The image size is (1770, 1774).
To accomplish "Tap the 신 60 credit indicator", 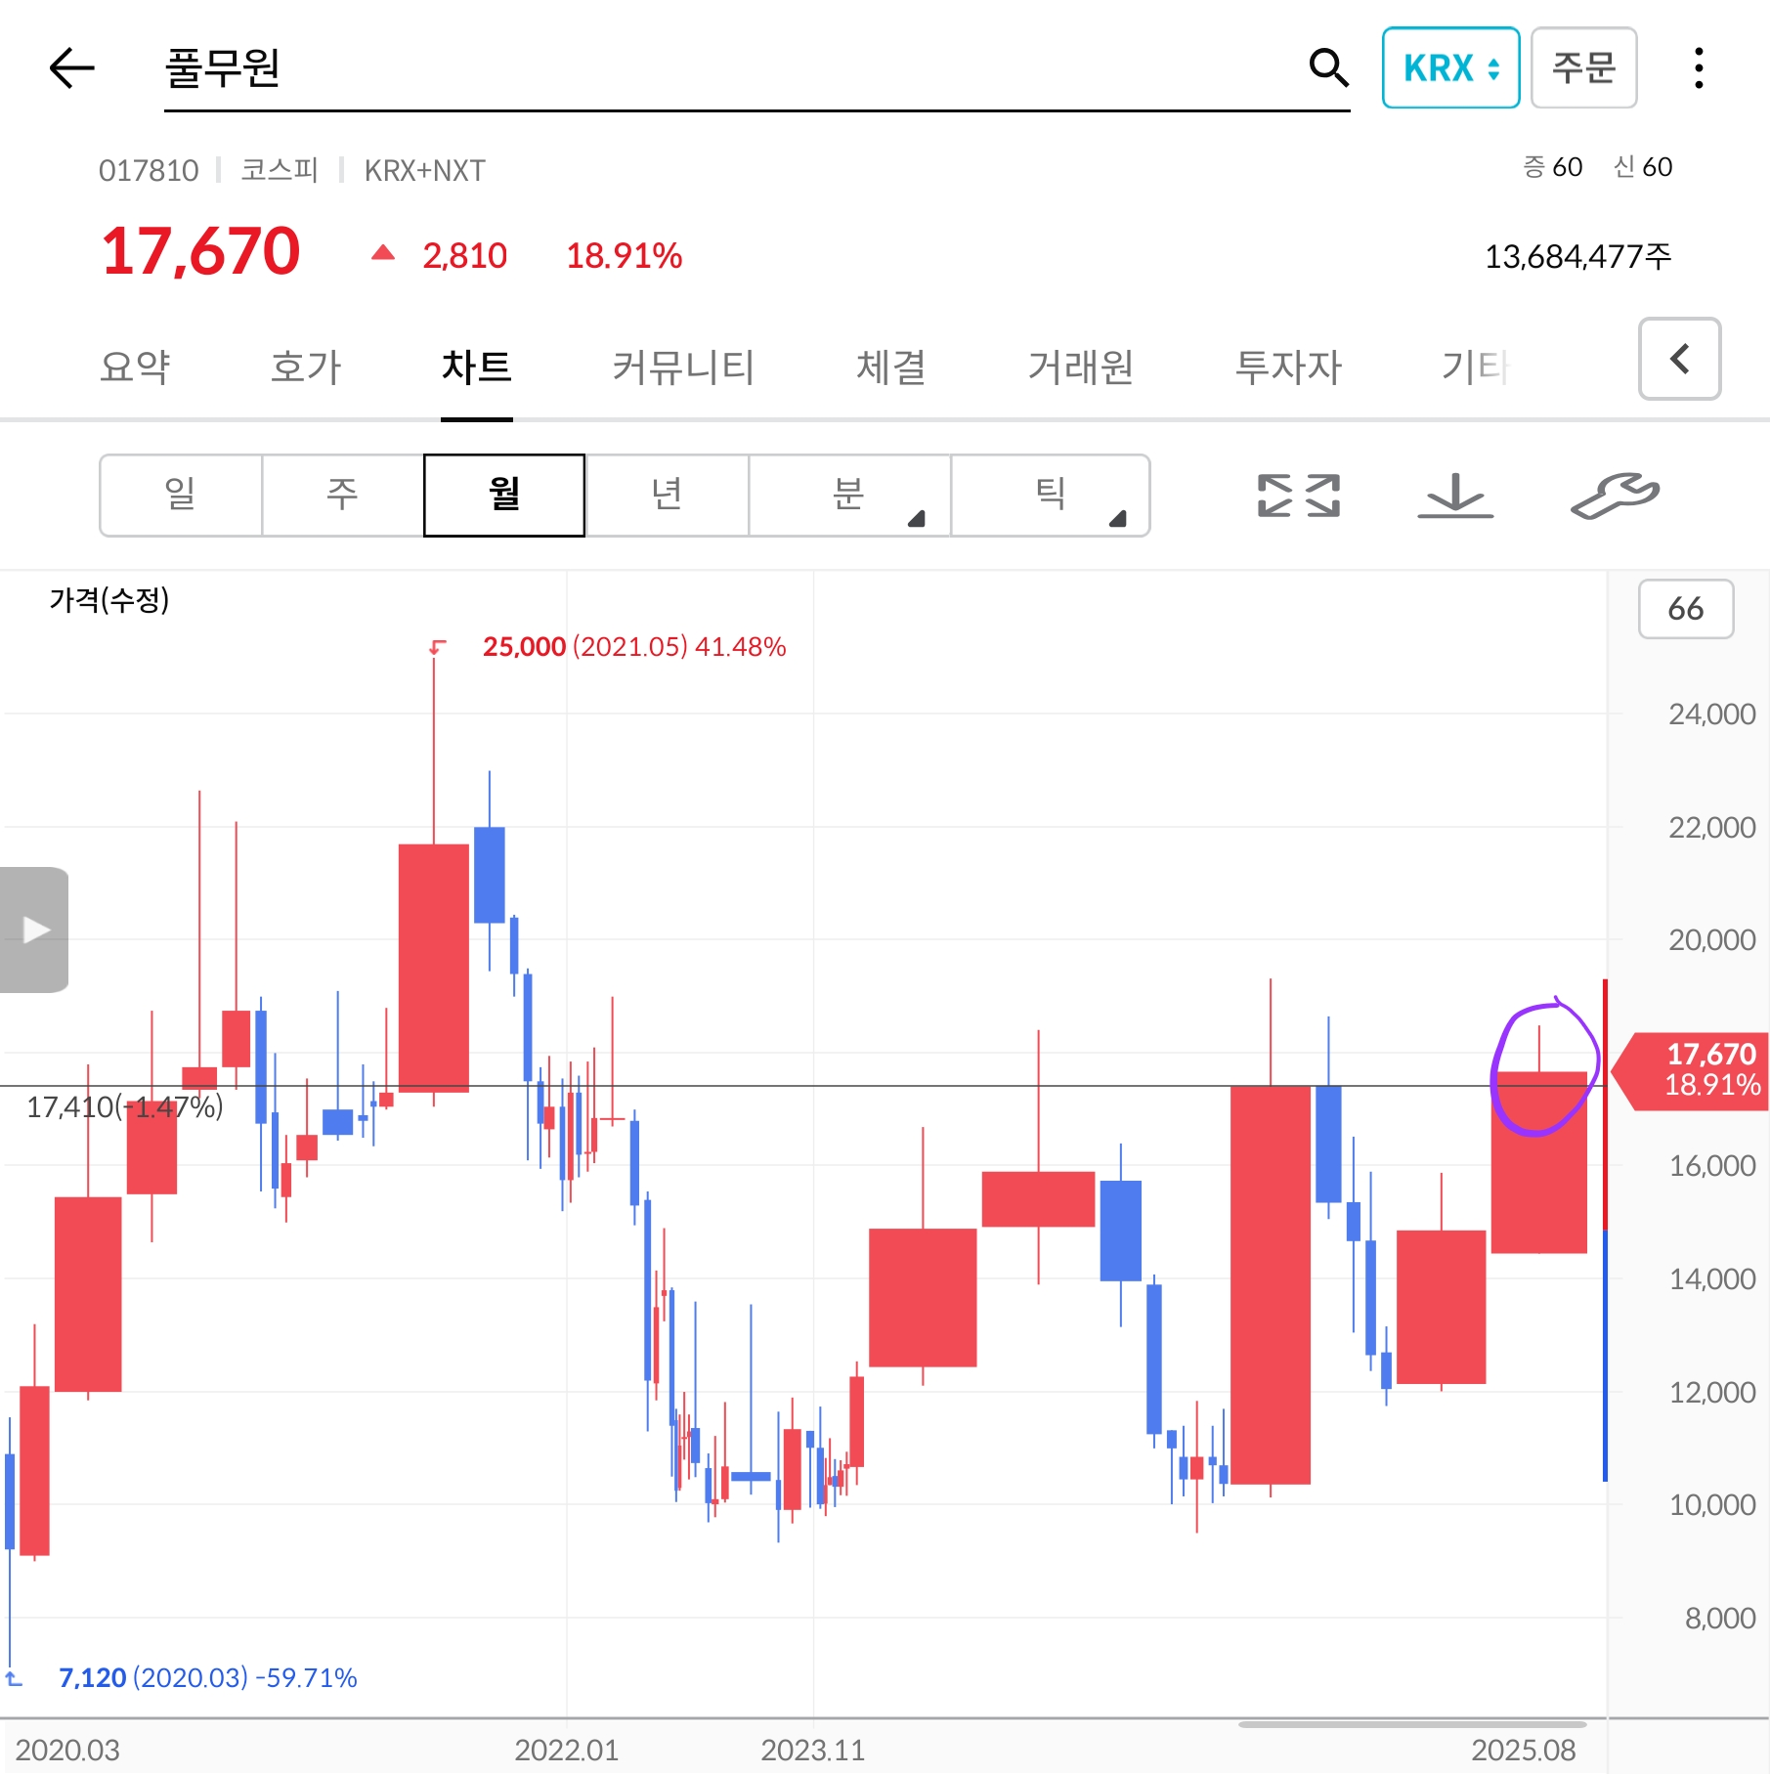I will [1643, 167].
